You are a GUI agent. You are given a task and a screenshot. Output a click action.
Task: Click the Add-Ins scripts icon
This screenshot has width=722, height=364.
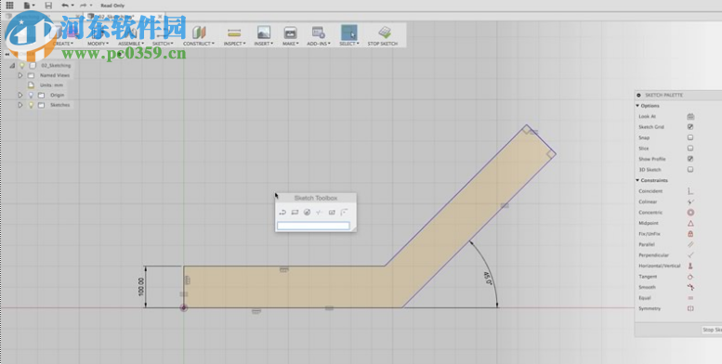click(319, 32)
